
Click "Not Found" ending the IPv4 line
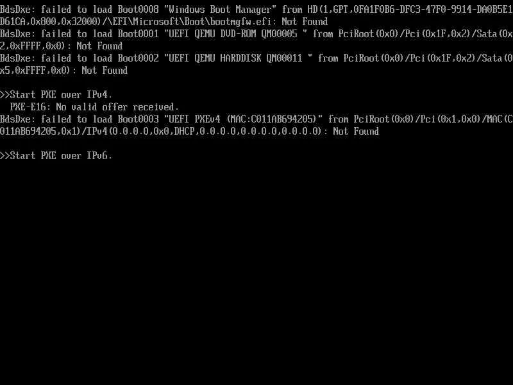click(x=356, y=132)
